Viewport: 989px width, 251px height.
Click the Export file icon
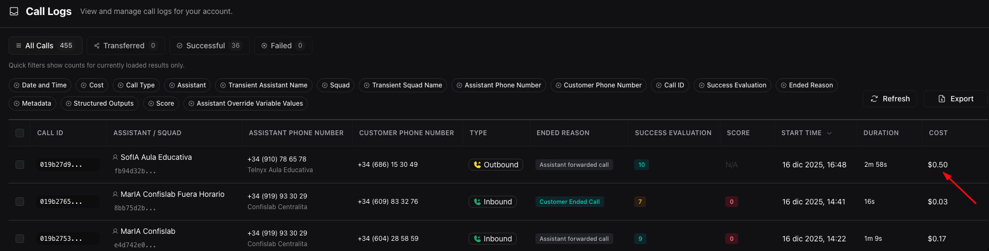click(942, 99)
